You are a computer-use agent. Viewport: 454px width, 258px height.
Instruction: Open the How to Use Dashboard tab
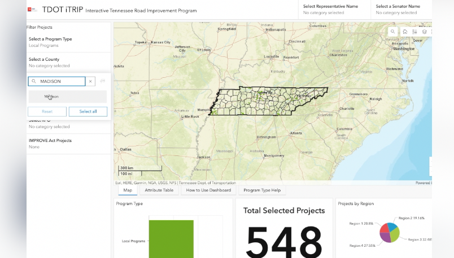[208, 190]
